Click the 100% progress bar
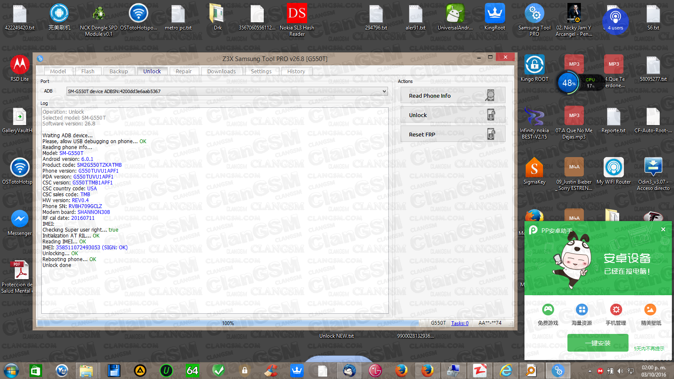The height and width of the screenshot is (379, 674). (x=228, y=323)
